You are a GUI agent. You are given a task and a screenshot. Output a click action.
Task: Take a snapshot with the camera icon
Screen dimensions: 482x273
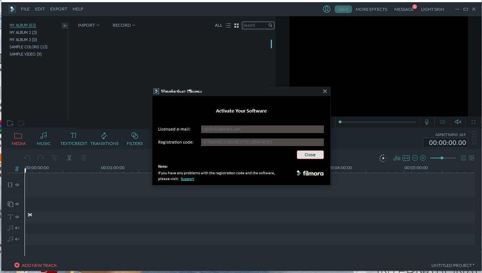tap(442, 122)
